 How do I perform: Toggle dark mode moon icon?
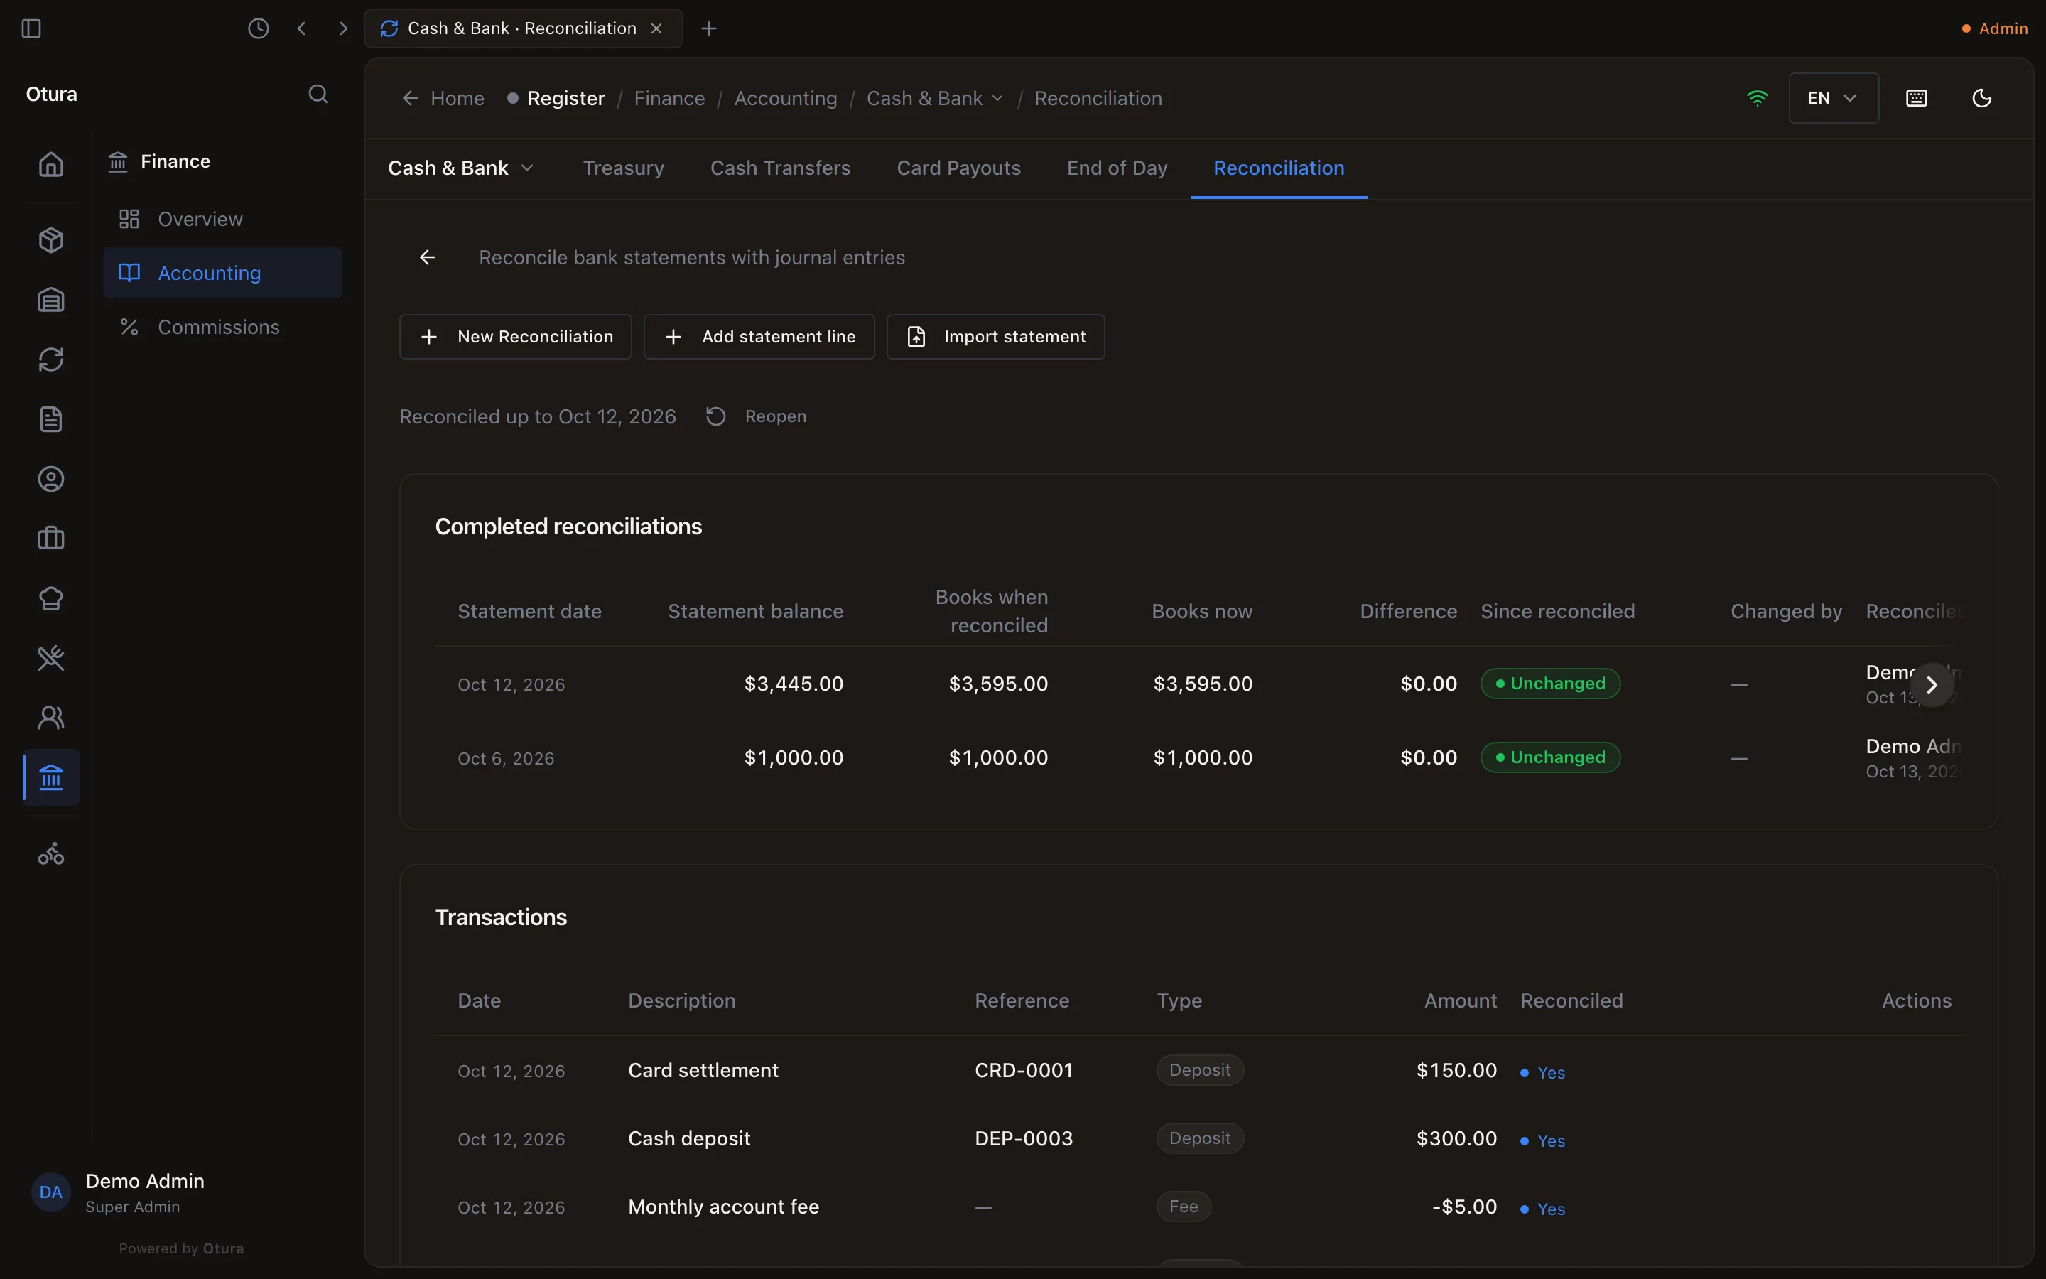[1982, 98]
